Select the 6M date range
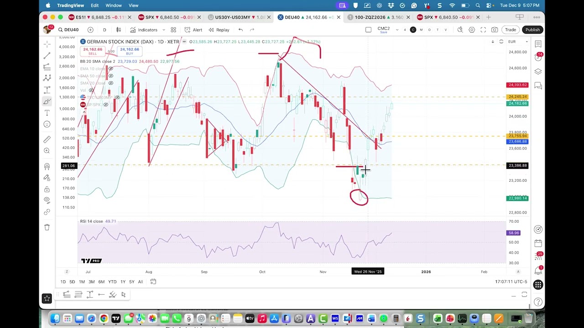The image size is (584, 328). [x=101, y=282]
